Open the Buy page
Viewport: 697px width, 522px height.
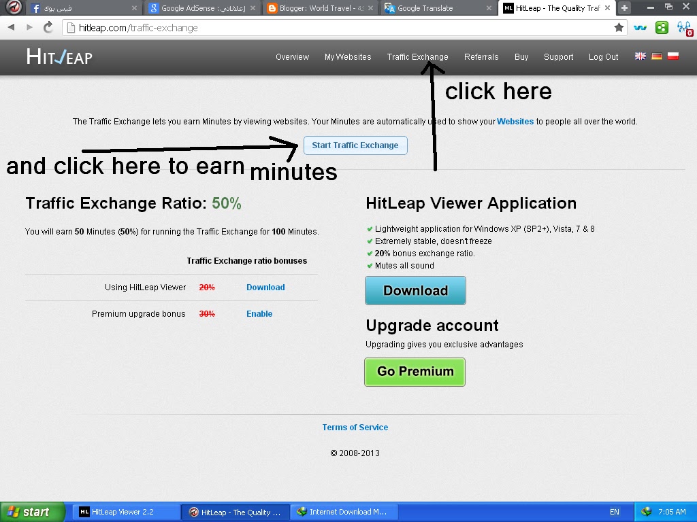[521, 57]
